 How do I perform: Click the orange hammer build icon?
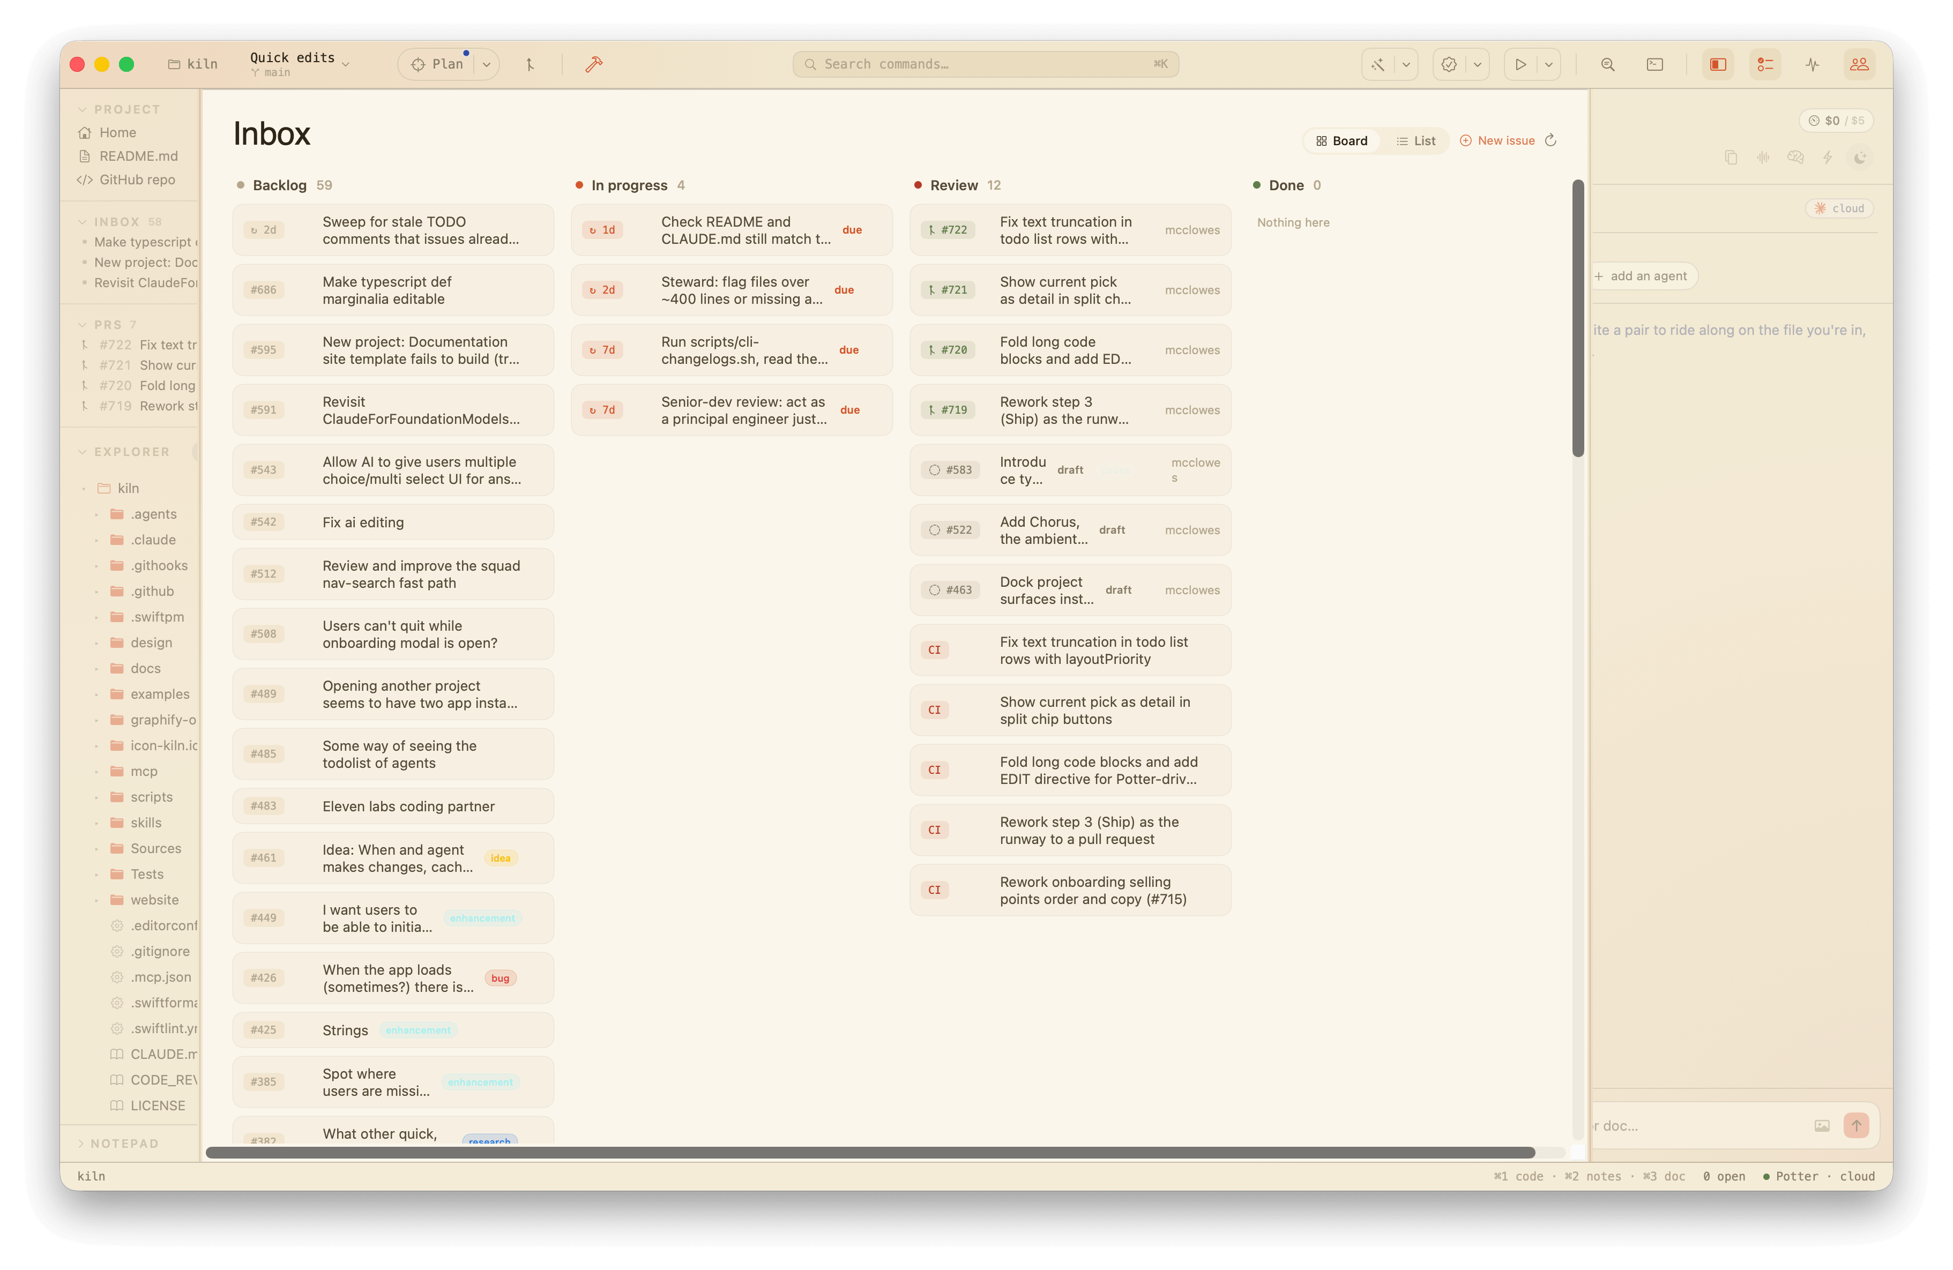tap(593, 64)
